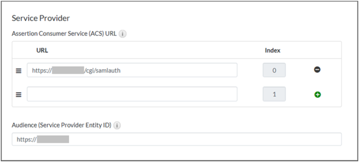Click the Service Provider section heading
Viewport: 359px width, 162px height.
click(x=41, y=18)
